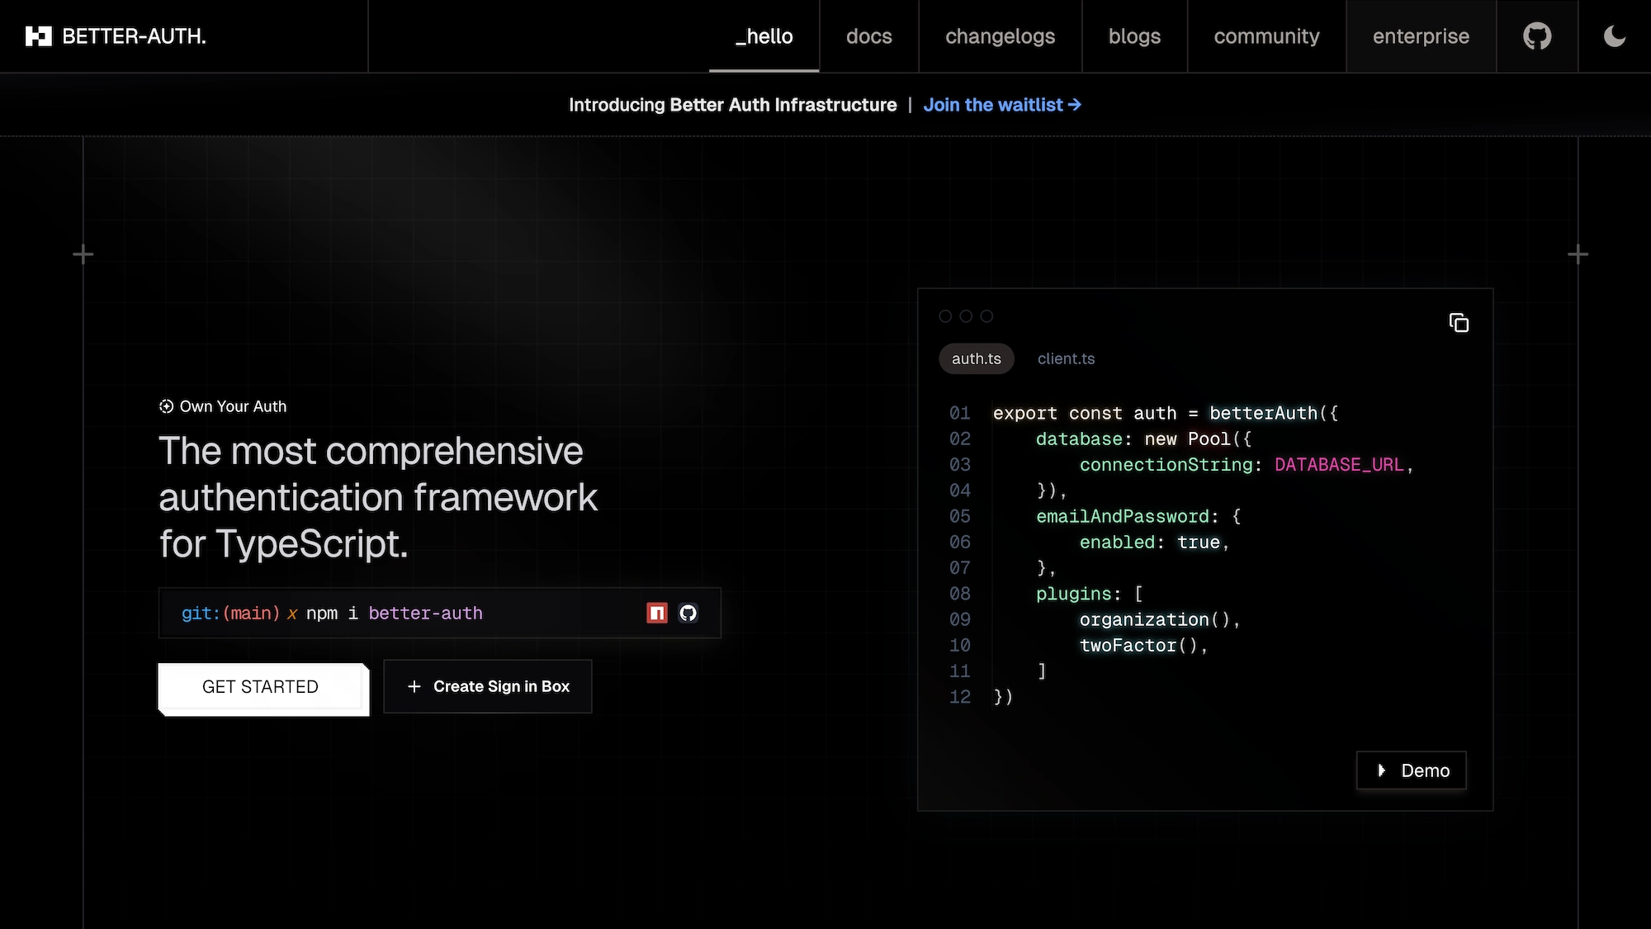Open the npm package icon
This screenshot has width=1651, height=929.
657,613
